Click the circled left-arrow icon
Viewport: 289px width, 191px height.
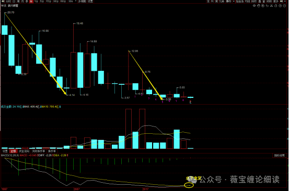click(280, 6)
